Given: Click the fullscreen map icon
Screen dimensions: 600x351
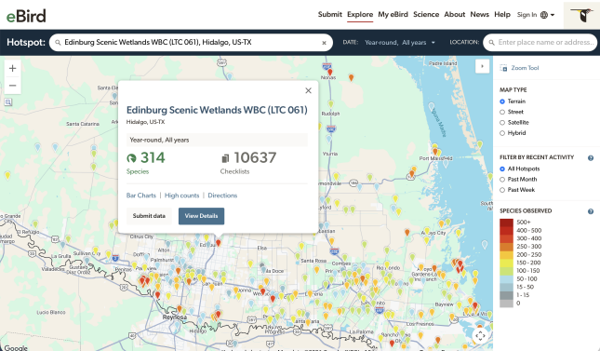Looking at the screenshot, I should (480, 336).
